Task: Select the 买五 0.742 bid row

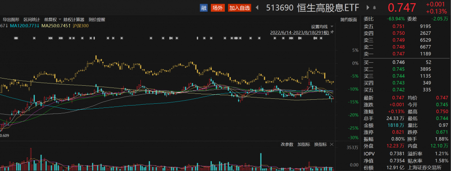Action: pyautogui.click(x=406, y=90)
